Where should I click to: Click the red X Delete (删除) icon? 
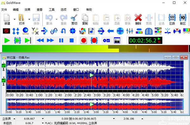138,19
